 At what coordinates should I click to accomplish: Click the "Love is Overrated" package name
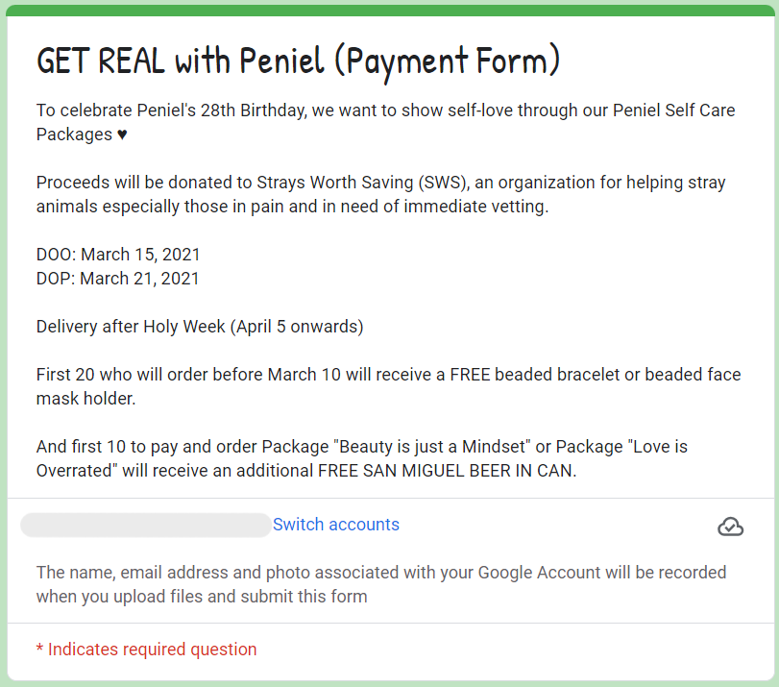[362, 458]
